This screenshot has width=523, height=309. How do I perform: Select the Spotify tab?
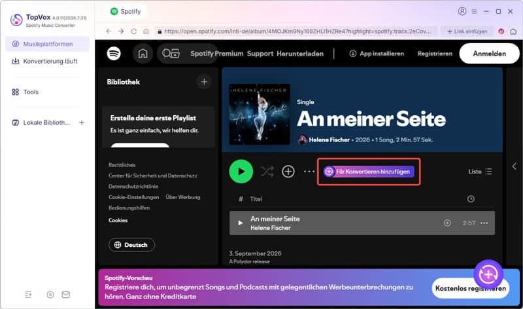[126, 11]
